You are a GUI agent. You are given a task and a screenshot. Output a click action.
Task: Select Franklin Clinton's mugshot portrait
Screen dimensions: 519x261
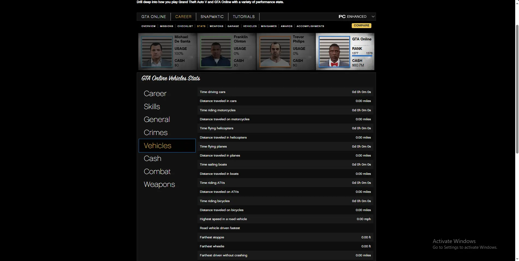[216, 52]
